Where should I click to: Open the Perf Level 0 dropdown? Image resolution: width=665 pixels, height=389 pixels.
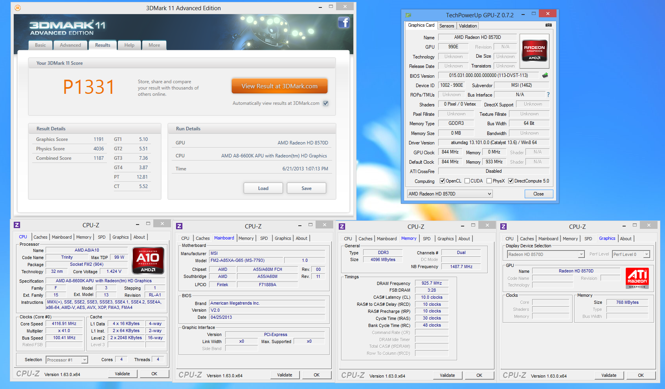(x=631, y=254)
